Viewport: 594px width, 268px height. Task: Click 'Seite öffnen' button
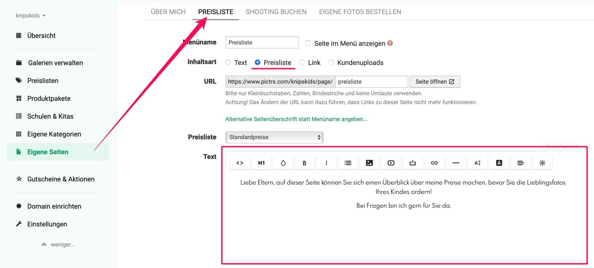click(x=434, y=82)
